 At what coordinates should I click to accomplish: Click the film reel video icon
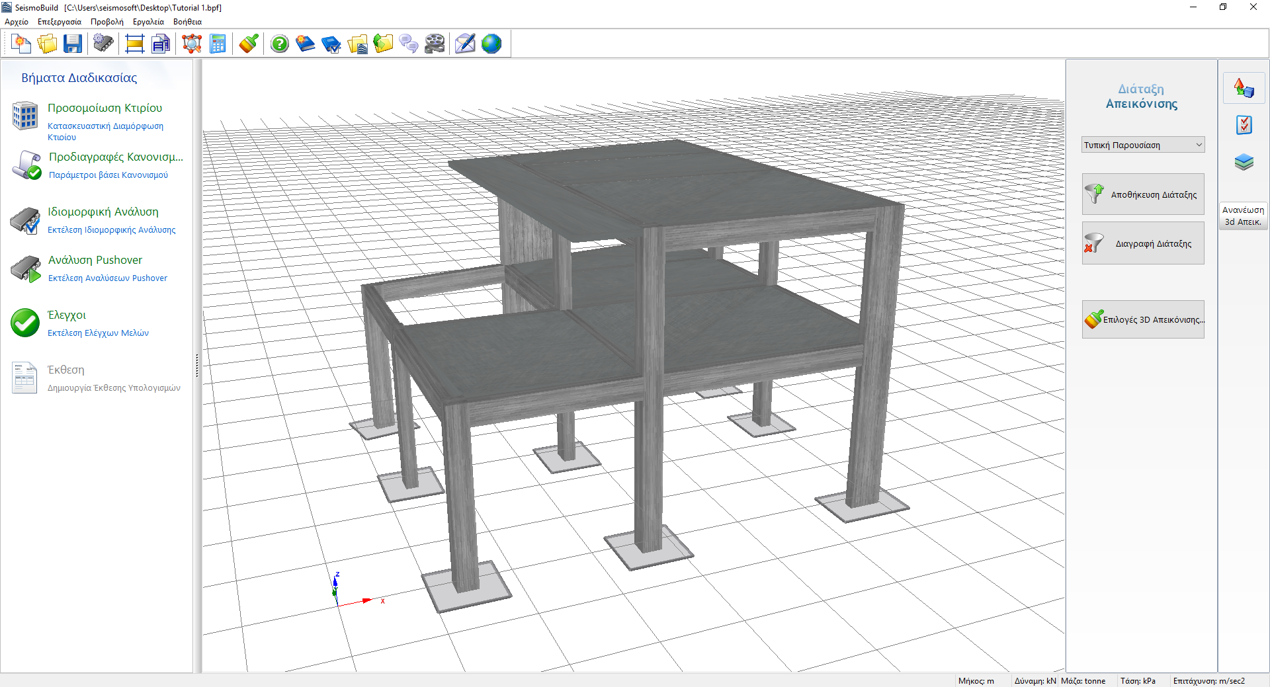[435, 44]
